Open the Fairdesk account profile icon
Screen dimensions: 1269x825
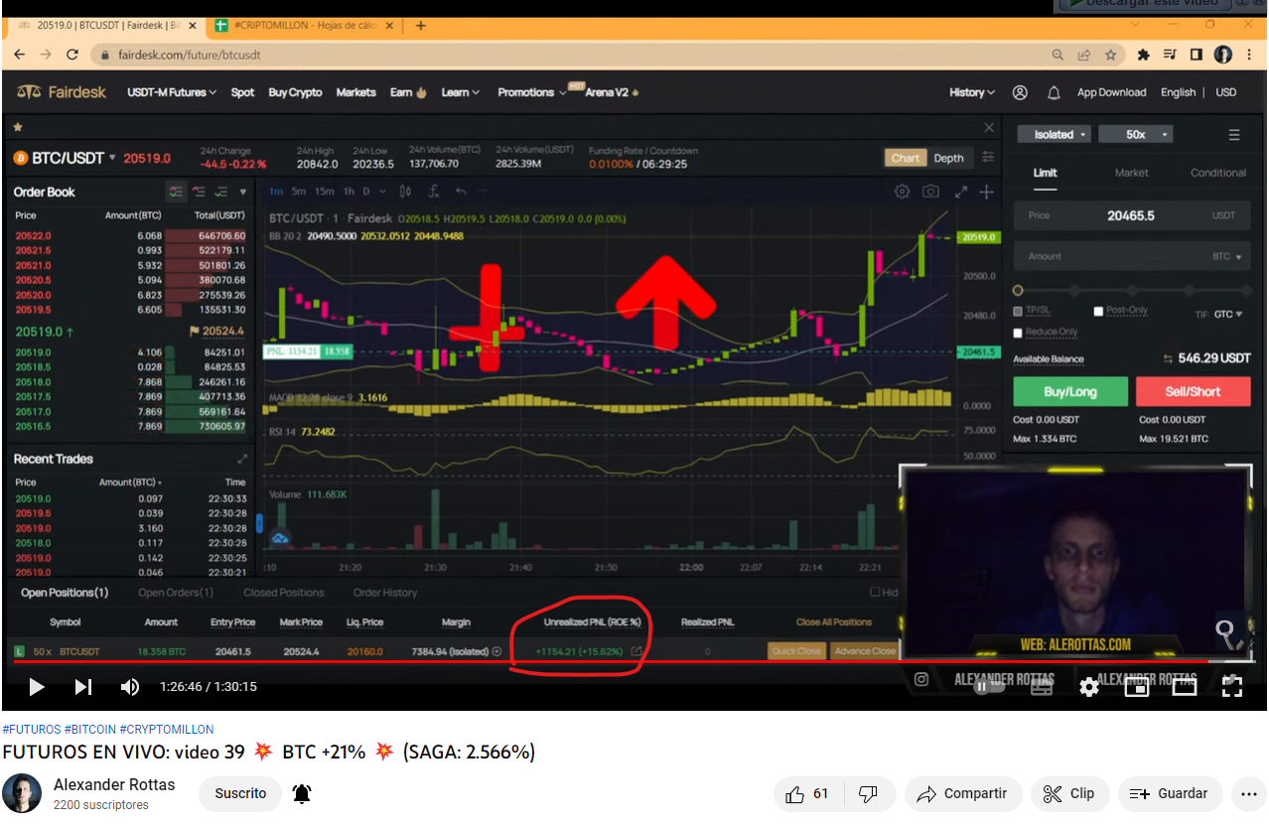(1020, 92)
